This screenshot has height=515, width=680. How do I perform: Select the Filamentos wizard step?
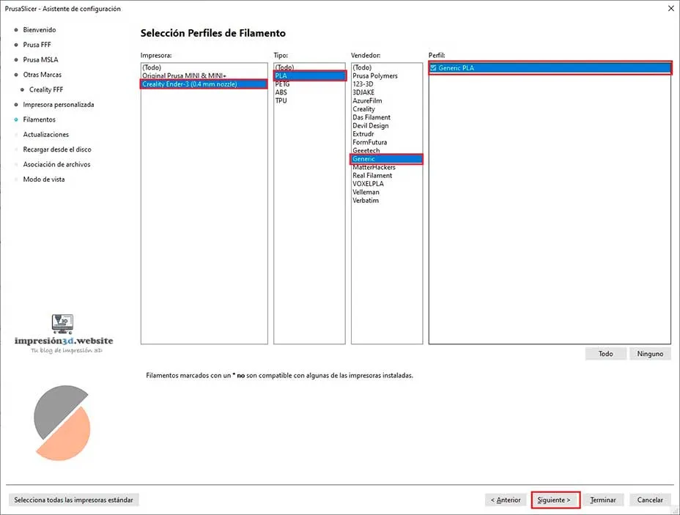click(x=39, y=119)
